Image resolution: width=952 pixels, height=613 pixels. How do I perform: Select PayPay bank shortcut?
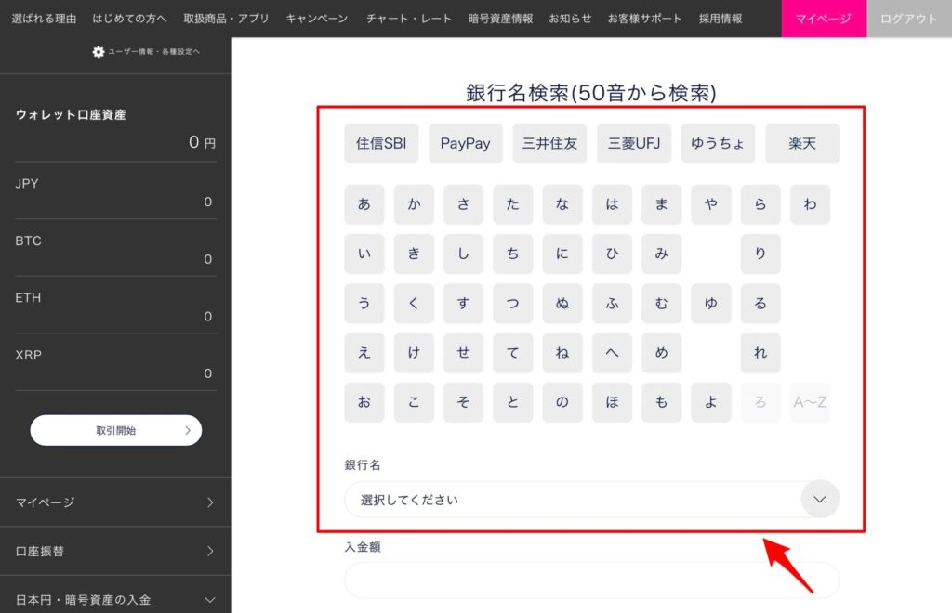coord(466,144)
